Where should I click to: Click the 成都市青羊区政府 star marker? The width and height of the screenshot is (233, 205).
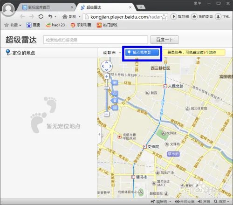coord(119,137)
